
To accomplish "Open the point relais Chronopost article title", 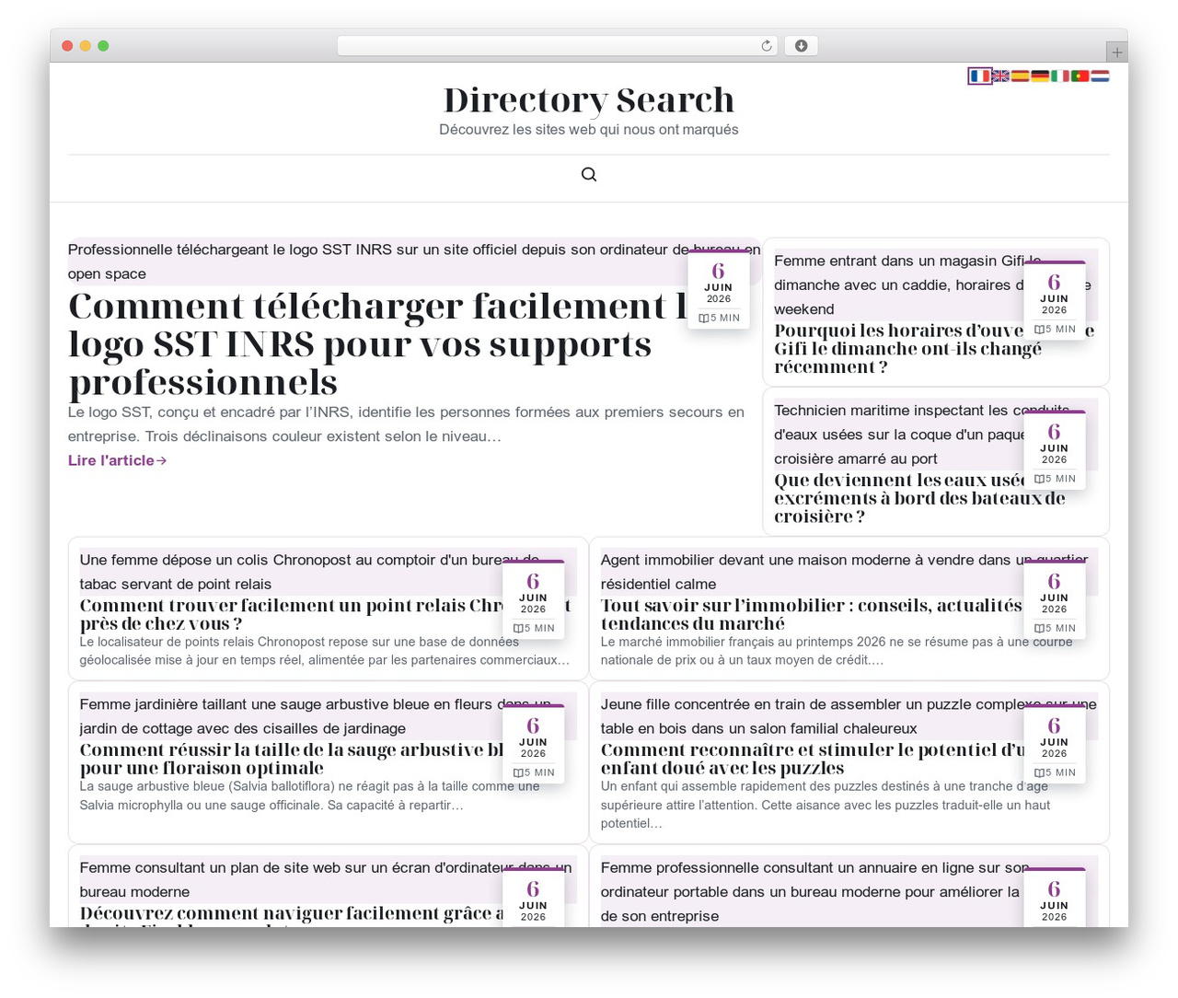I will coord(325,614).
